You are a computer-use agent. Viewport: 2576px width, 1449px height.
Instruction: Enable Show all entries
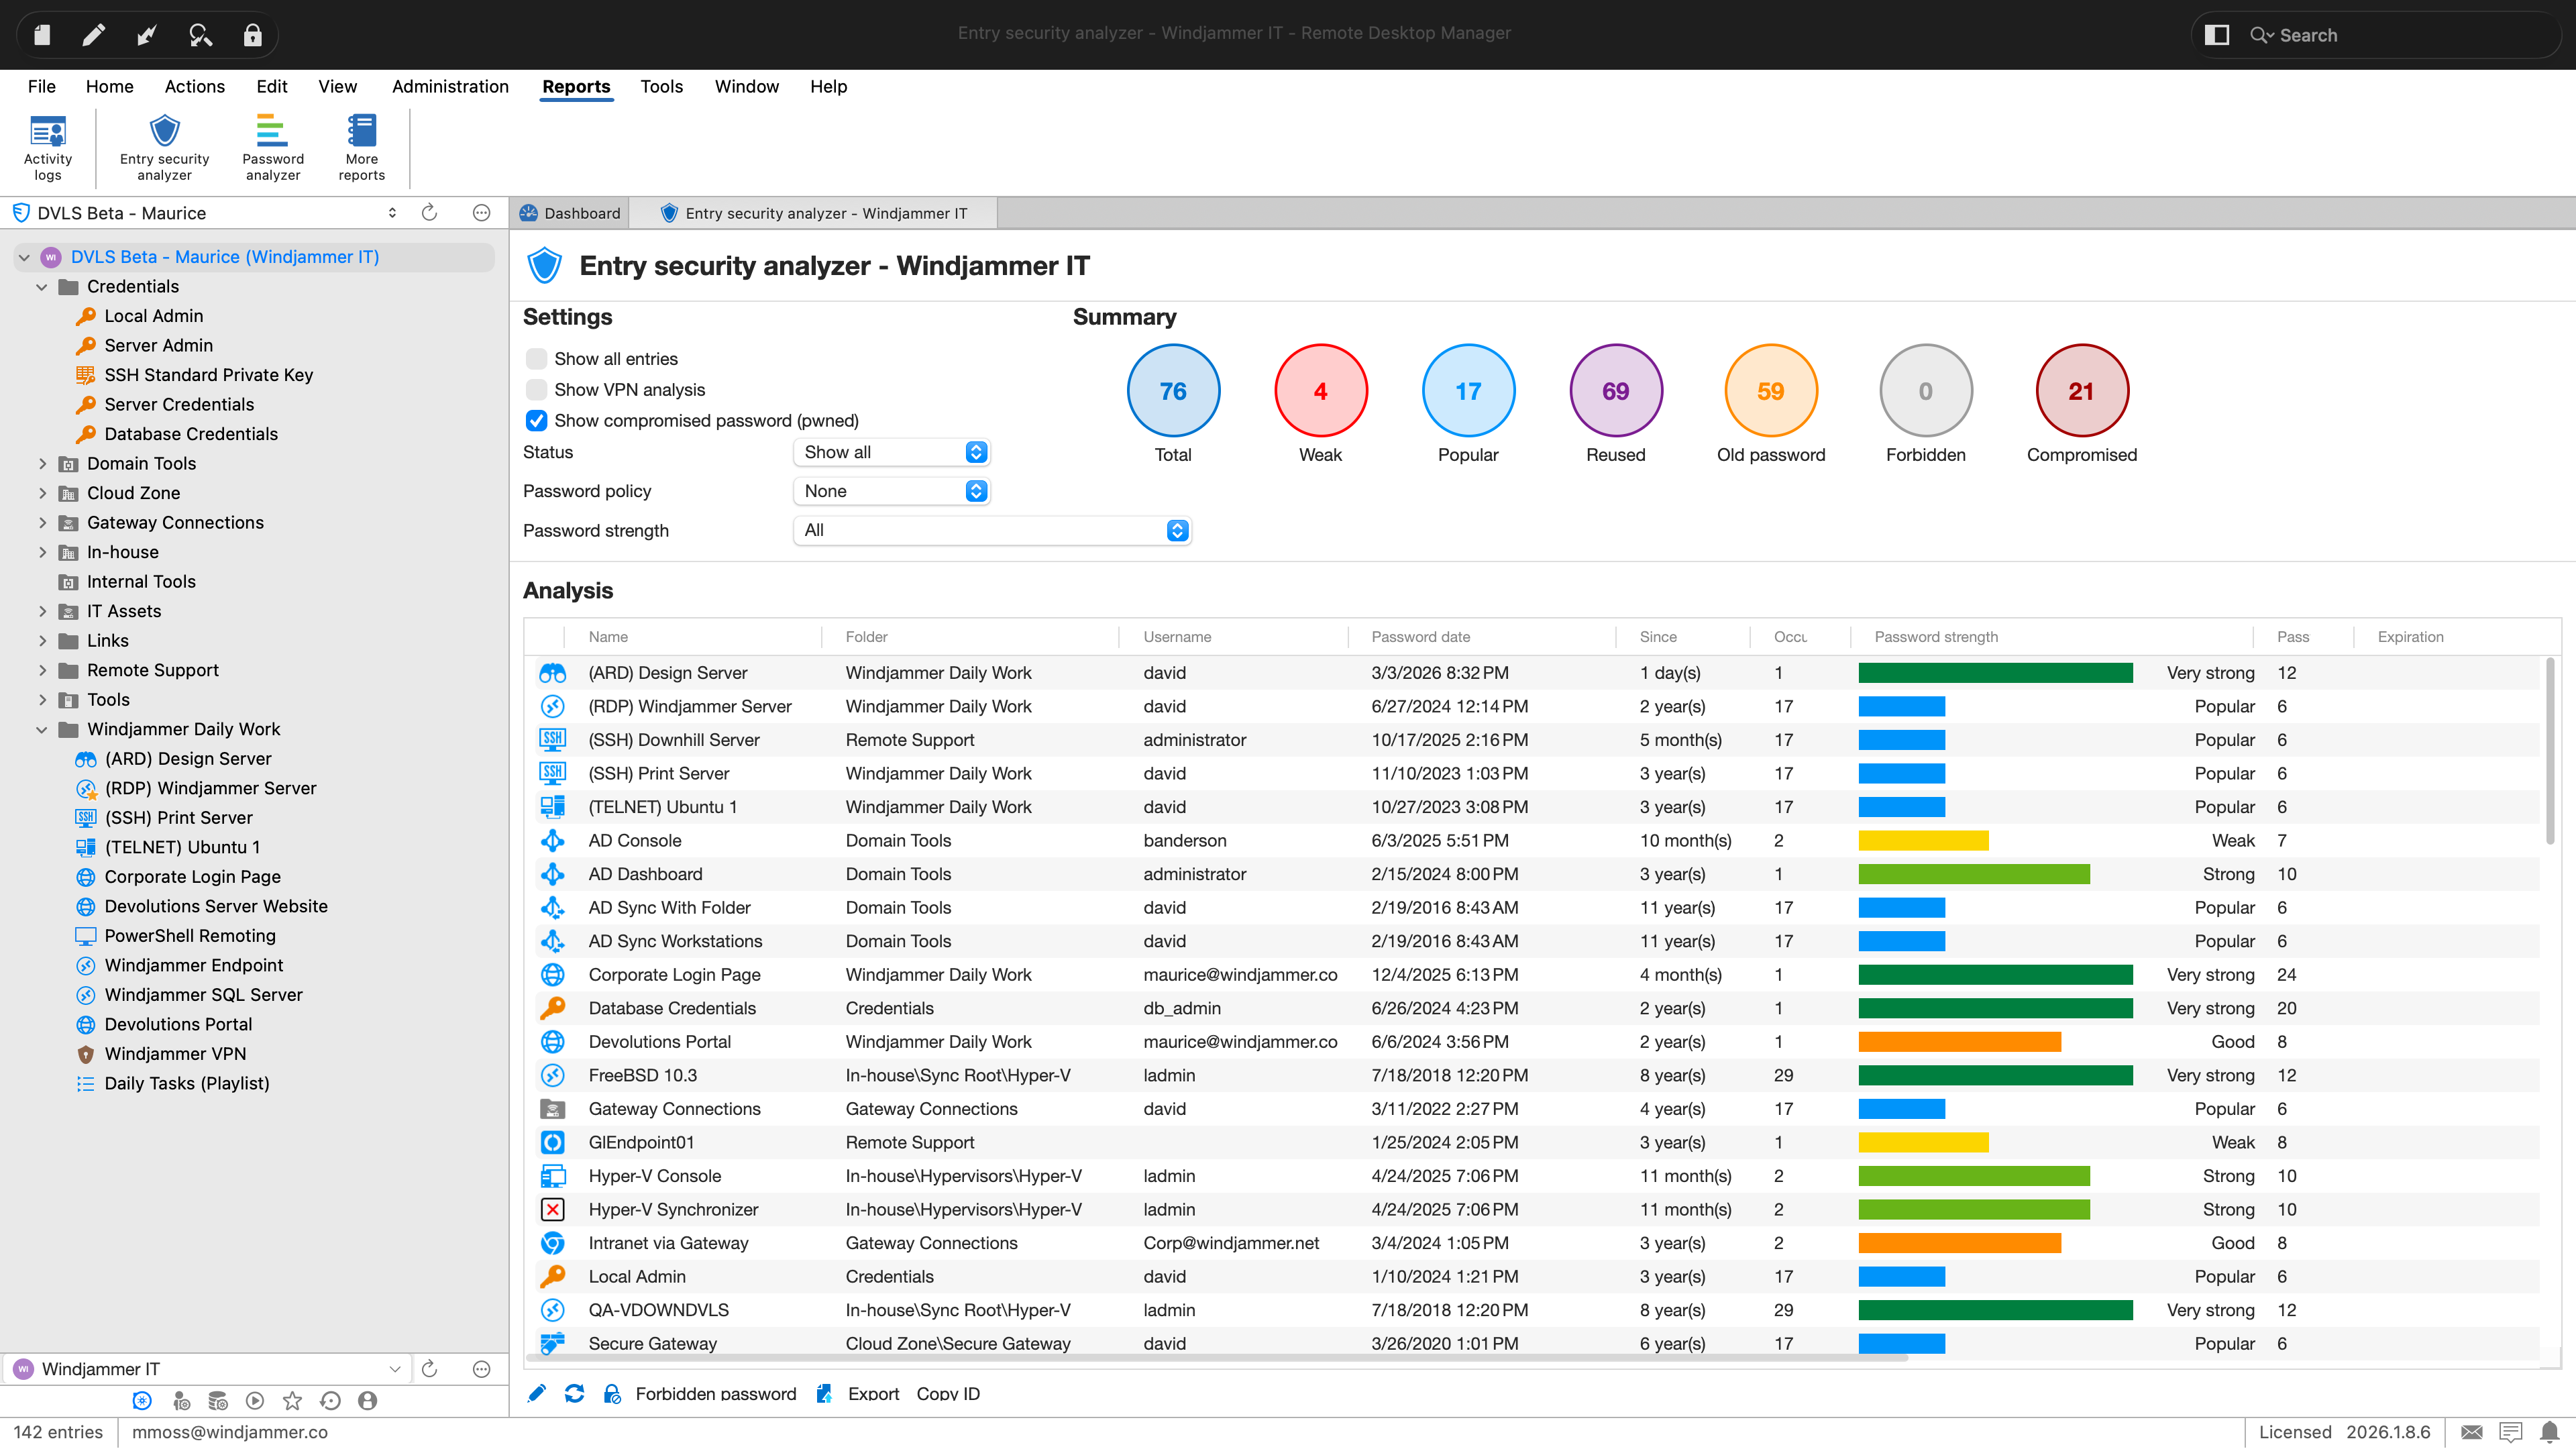(x=537, y=358)
